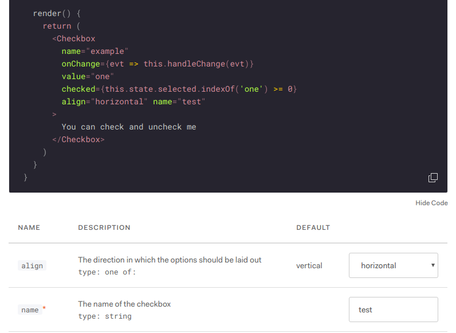This screenshot has width=456, height=333.
Task: Click the DEFAULT column header
Action: pyautogui.click(x=313, y=228)
